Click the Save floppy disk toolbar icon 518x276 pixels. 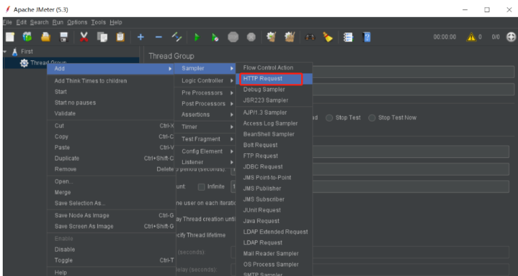tap(64, 37)
